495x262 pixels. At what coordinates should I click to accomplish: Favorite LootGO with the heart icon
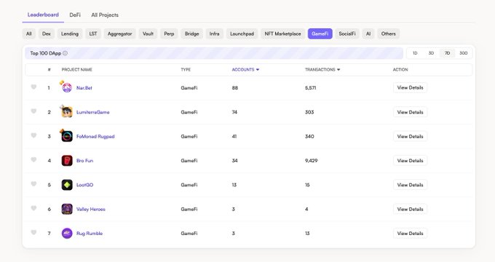(33, 184)
